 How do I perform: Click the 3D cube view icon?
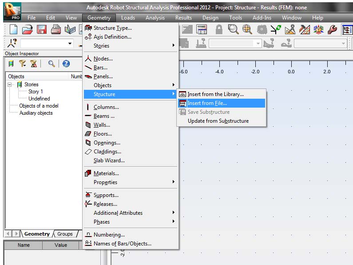(x=318, y=29)
